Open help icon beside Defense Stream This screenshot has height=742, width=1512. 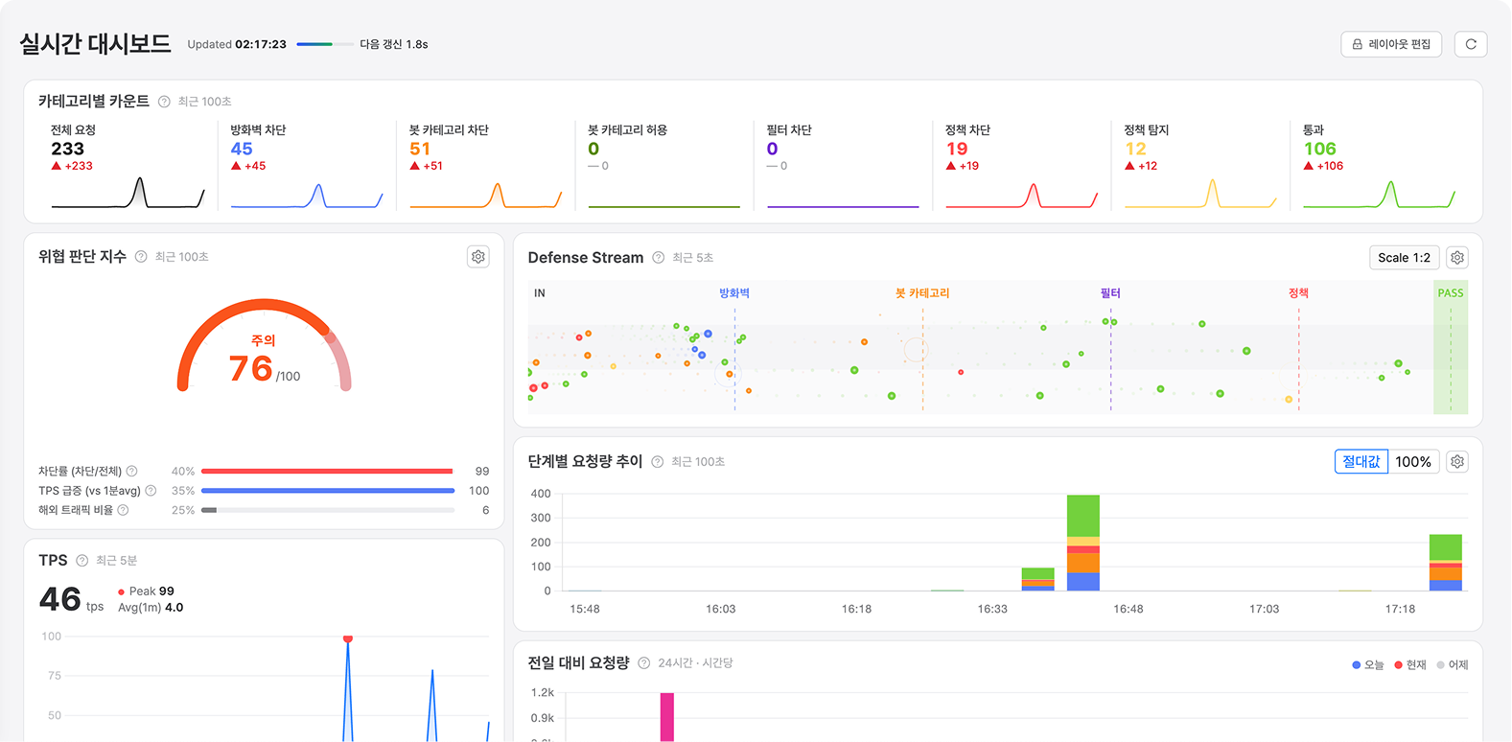659,258
